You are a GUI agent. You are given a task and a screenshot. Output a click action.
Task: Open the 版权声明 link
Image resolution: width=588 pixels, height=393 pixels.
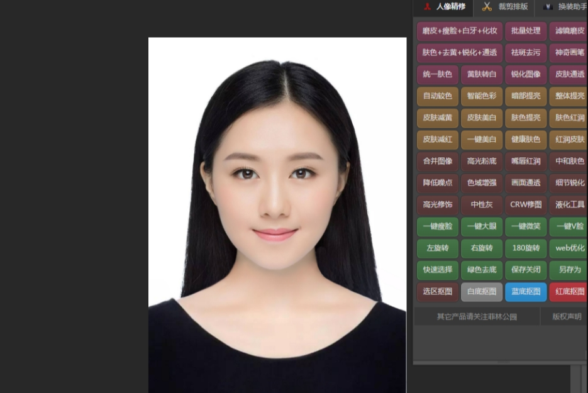coord(566,316)
